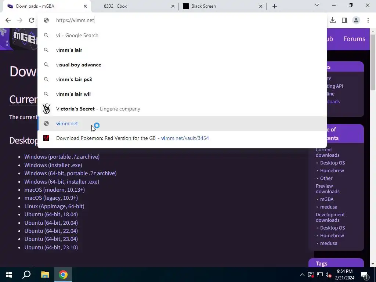Download Ubuntu (64-bit, 22.04)
Viewport: 376px width, 282px height.
[51, 231]
